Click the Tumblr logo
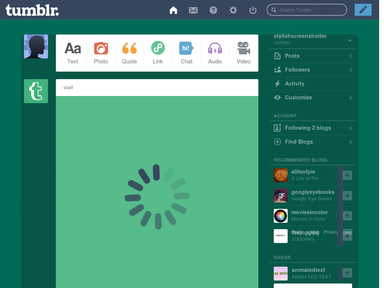384x288 pixels. [32, 10]
